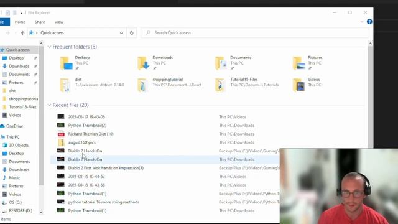This screenshot has height=224, width=398.
Task: Click the breadcrumb arrow before Quick access
Action: (37, 33)
